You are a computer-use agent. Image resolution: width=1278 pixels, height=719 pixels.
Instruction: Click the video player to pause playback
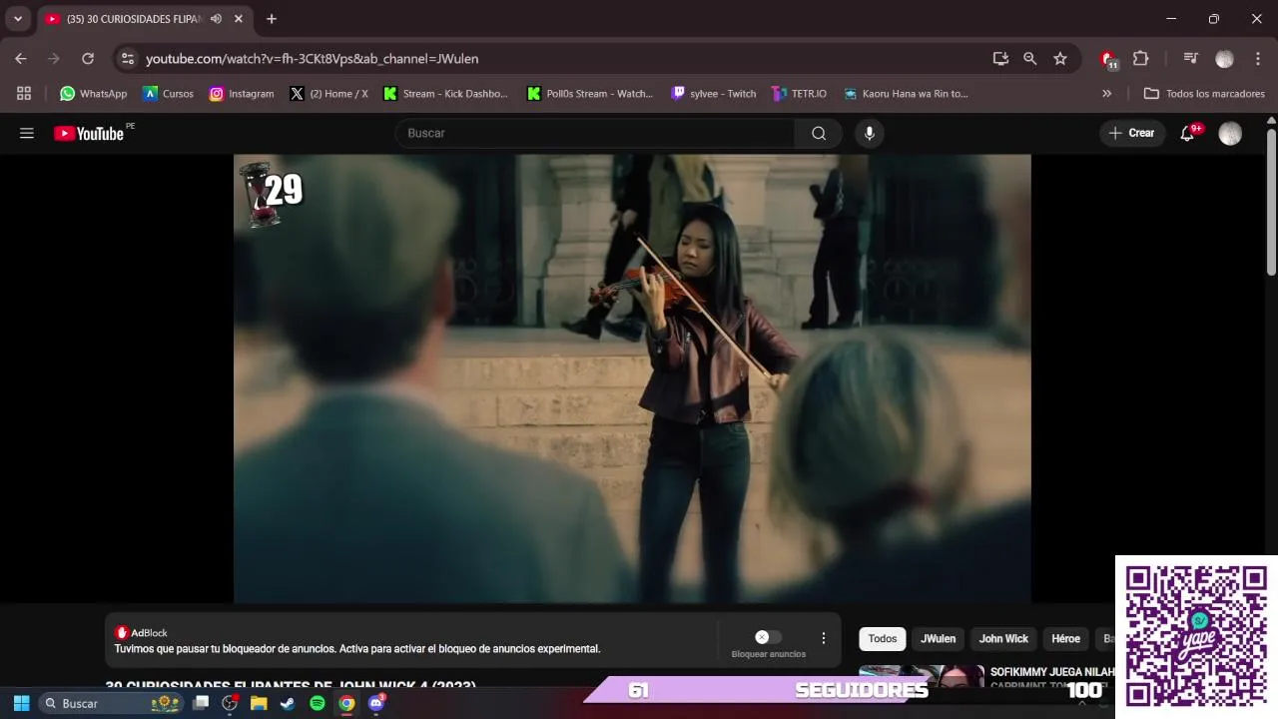pos(632,378)
